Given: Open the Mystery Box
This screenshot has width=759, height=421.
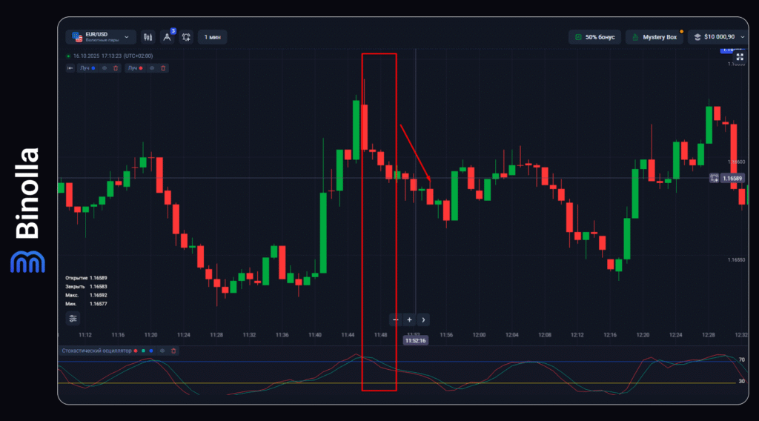Looking at the screenshot, I should point(654,37).
